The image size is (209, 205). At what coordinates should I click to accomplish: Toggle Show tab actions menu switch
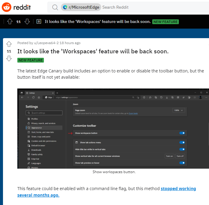pyautogui.click(x=182, y=143)
